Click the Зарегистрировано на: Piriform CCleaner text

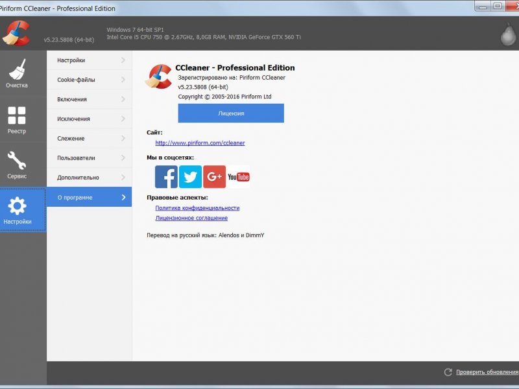pyautogui.click(x=232, y=78)
